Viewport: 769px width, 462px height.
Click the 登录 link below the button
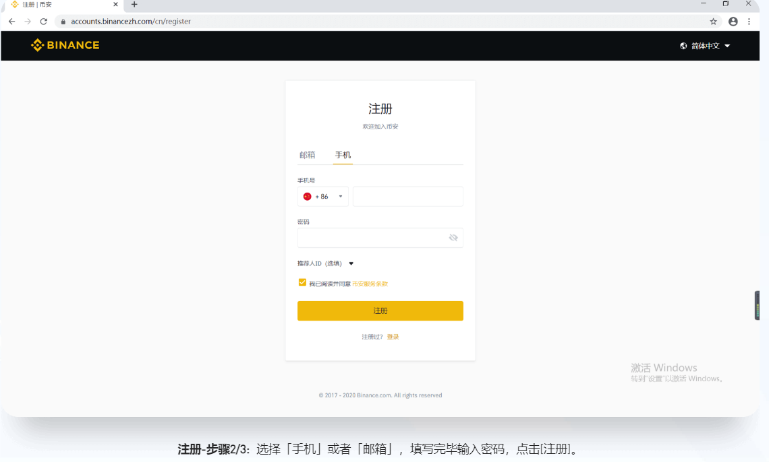(x=393, y=337)
